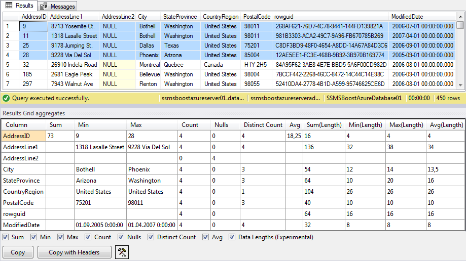Click the 'Canada' country cell

(221, 65)
